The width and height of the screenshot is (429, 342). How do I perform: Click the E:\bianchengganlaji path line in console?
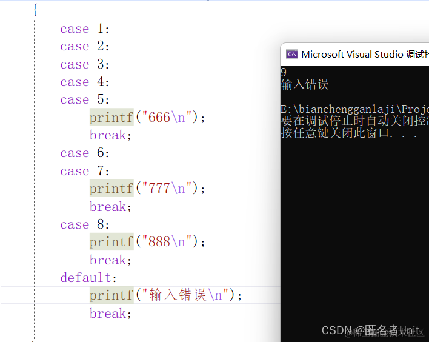point(355,109)
